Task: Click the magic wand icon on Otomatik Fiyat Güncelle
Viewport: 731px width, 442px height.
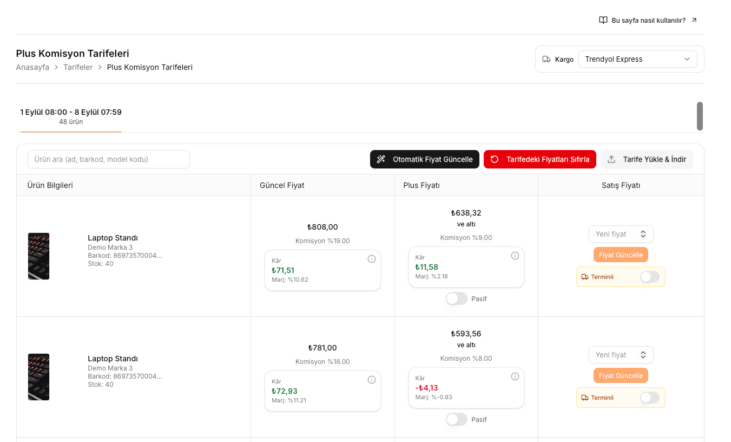Action: 381,159
